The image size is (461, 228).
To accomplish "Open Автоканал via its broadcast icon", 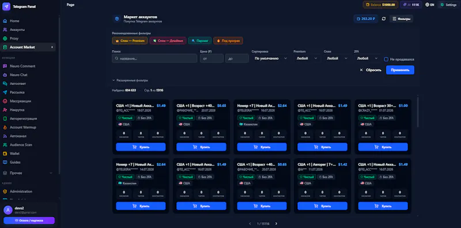I will (x=5, y=136).
